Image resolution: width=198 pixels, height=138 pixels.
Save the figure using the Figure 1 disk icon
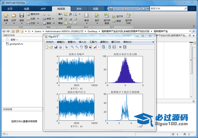pos(56,47)
